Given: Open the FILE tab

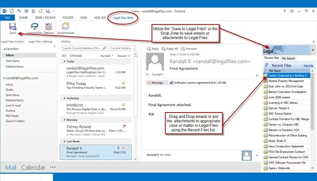Looking at the screenshot, I should 8,18.
